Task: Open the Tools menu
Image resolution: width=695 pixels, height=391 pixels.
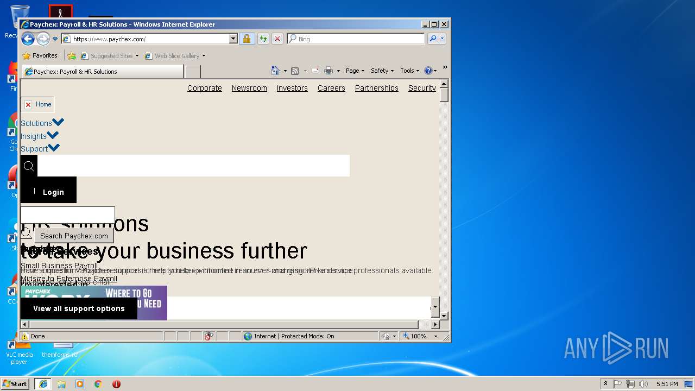Action: tap(409, 71)
